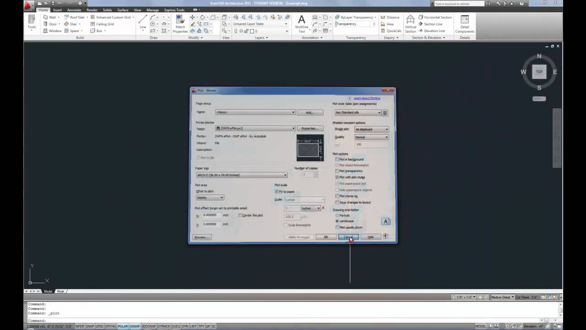This screenshot has width=586, height=330.
Task: Click the Move tool in Modify panel
Action: tap(192, 17)
